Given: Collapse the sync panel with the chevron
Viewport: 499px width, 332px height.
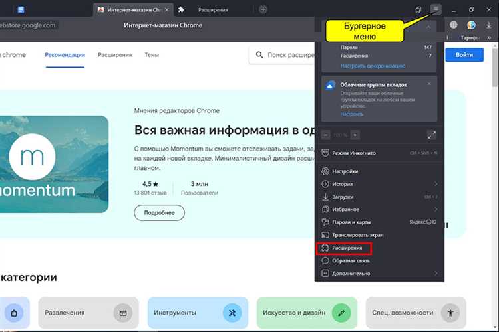Looking at the screenshot, I should (428, 27).
